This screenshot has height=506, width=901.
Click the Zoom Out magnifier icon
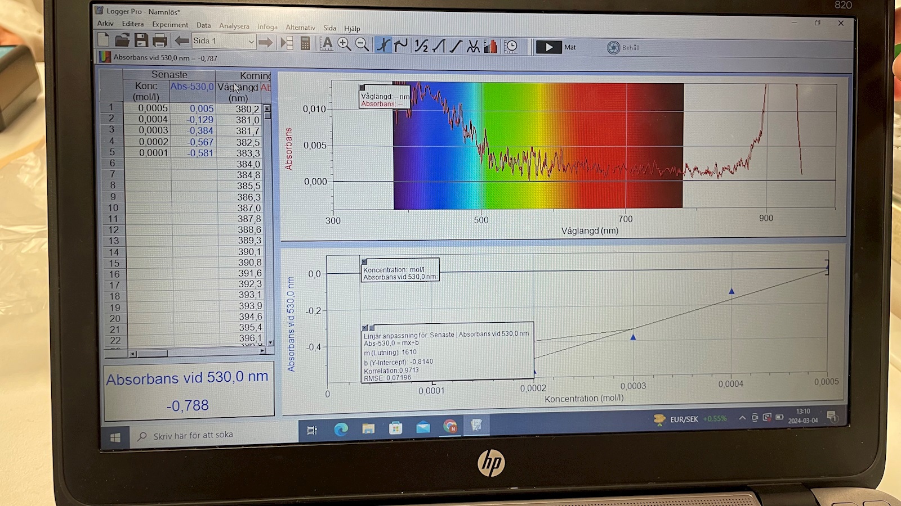coord(362,44)
